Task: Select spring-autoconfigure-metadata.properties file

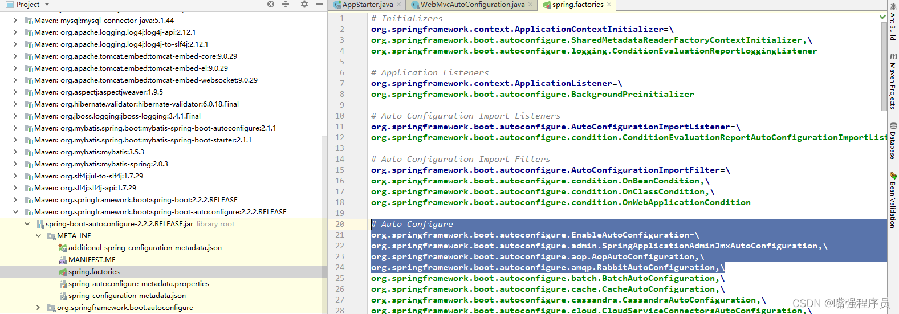Action: pos(139,283)
